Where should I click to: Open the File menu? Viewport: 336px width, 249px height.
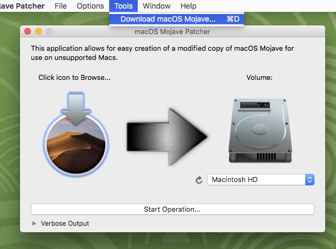pyautogui.click(x=61, y=6)
